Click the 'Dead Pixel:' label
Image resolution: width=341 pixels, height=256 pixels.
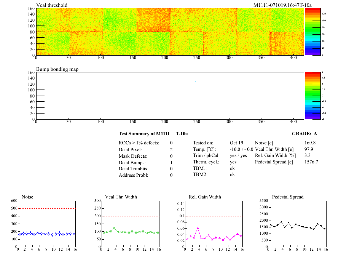click(x=130, y=150)
